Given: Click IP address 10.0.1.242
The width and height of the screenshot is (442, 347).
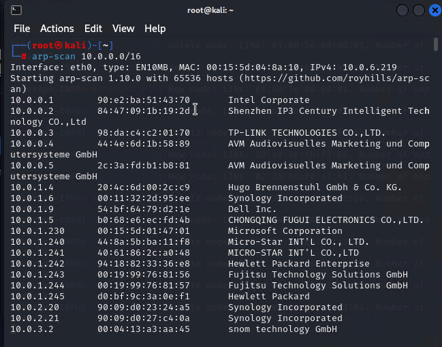Looking at the screenshot, I should click(x=37, y=264).
